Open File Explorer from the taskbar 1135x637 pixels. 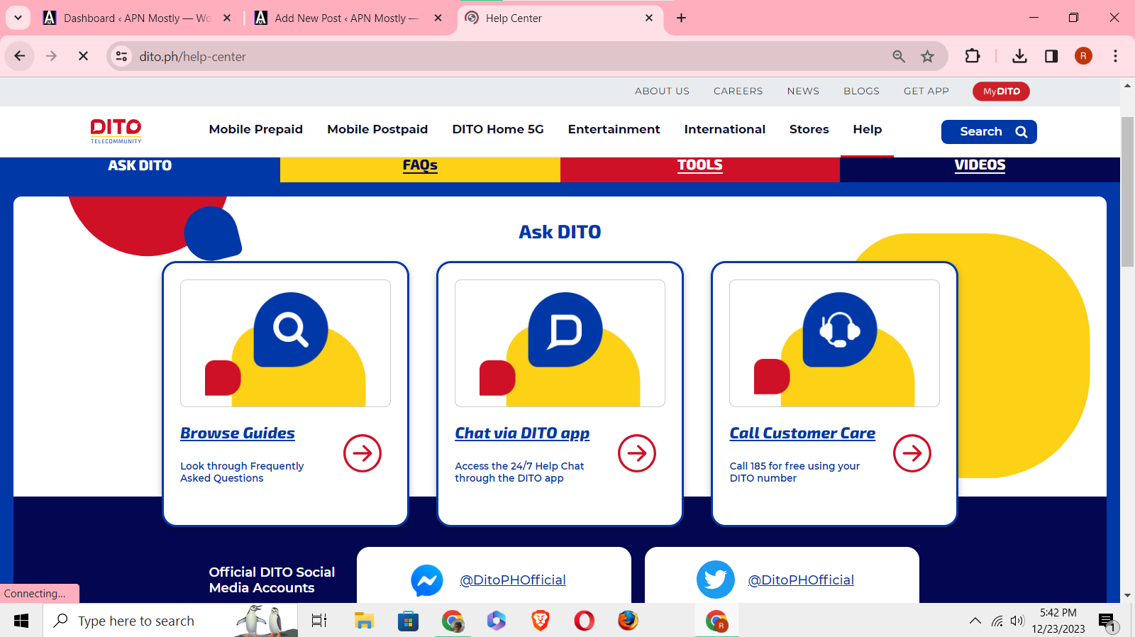click(364, 621)
